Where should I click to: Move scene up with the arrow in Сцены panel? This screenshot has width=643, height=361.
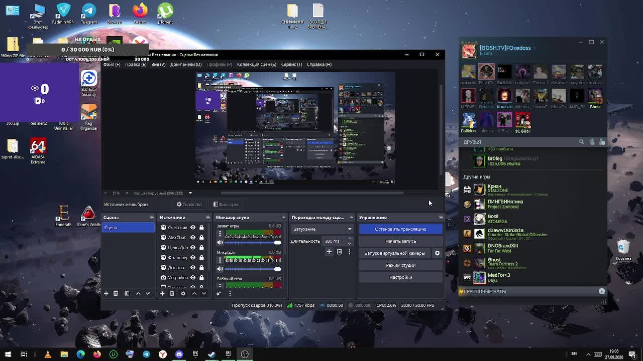pyautogui.click(x=138, y=293)
